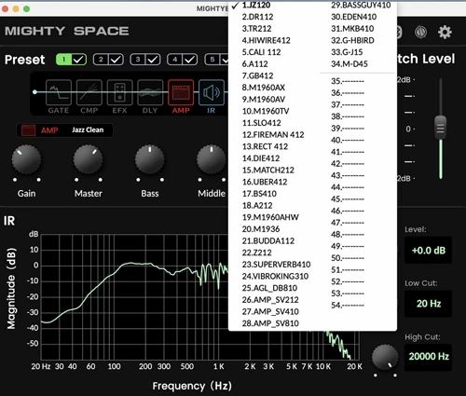Select preset slot number 5
Viewport: 466px width, 396px height.
pyautogui.click(x=212, y=60)
